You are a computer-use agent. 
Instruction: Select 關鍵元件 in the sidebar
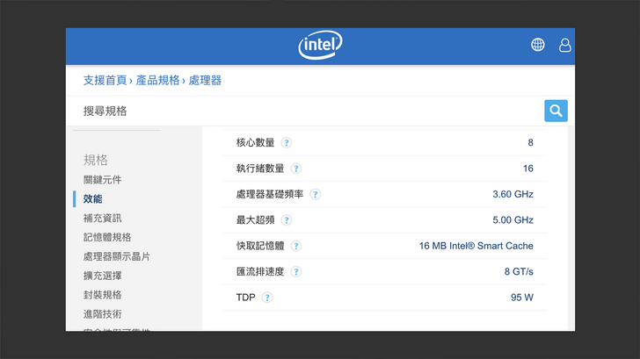click(103, 180)
